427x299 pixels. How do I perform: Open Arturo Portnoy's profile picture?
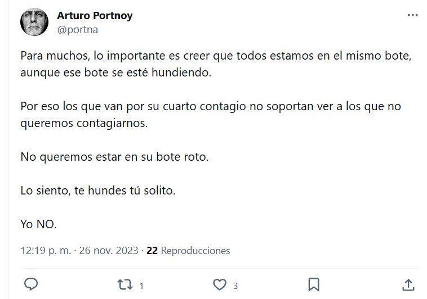coord(34,23)
